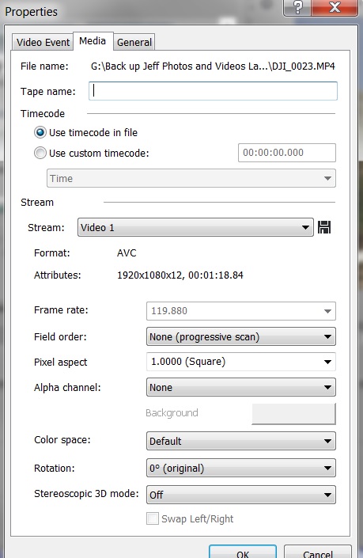
Task: Toggle Swap Left/Right checkbox
Action: 153,518
